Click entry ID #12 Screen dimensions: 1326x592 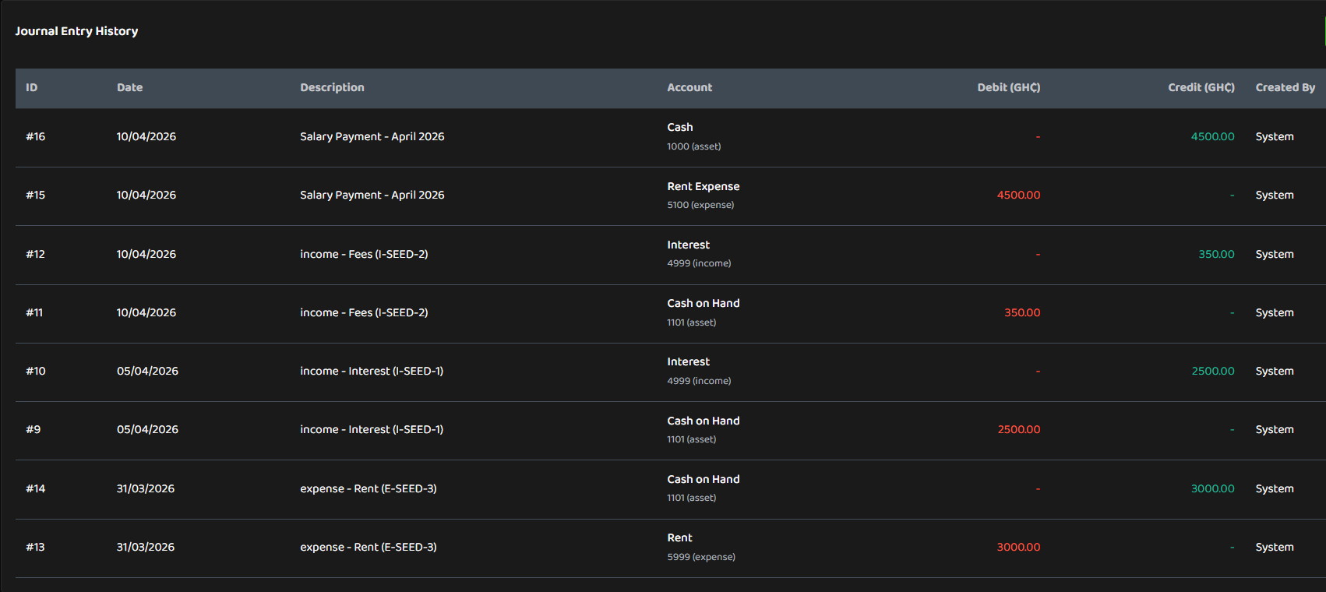pos(36,254)
